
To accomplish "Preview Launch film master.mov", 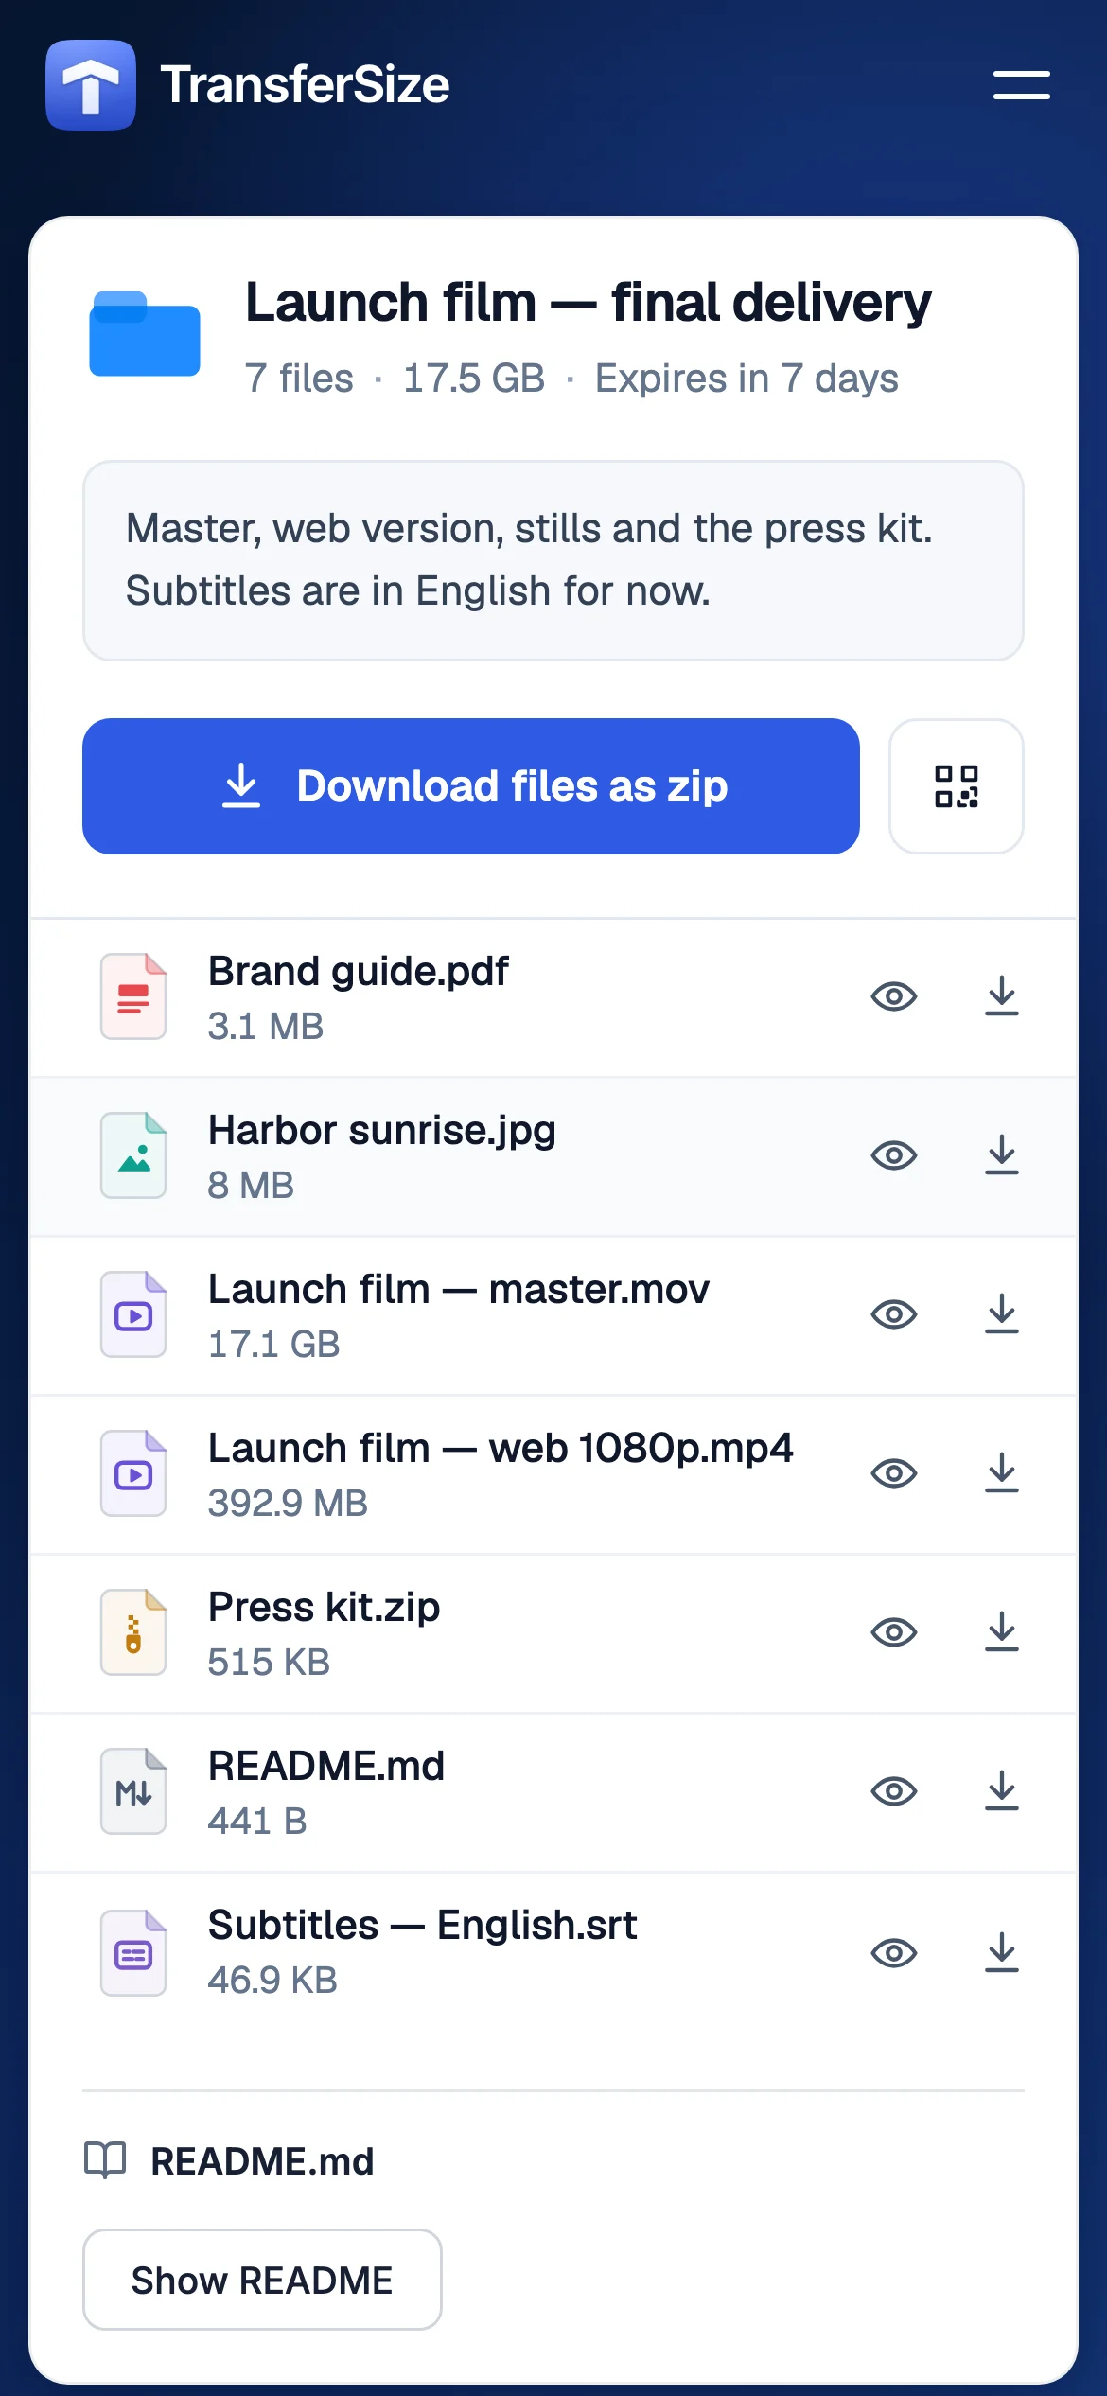I will click(x=894, y=1314).
